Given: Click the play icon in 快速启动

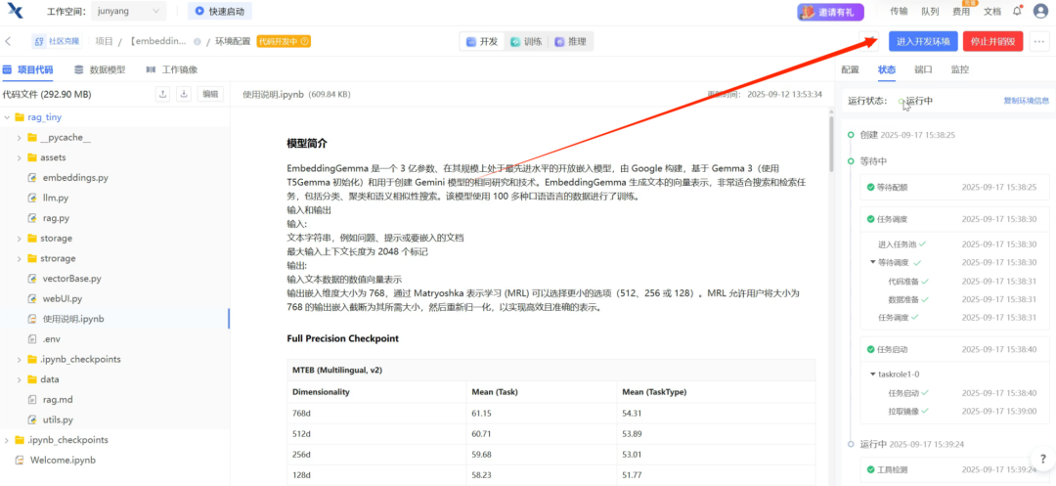Looking at the screenshot, I should click(199, 12).
